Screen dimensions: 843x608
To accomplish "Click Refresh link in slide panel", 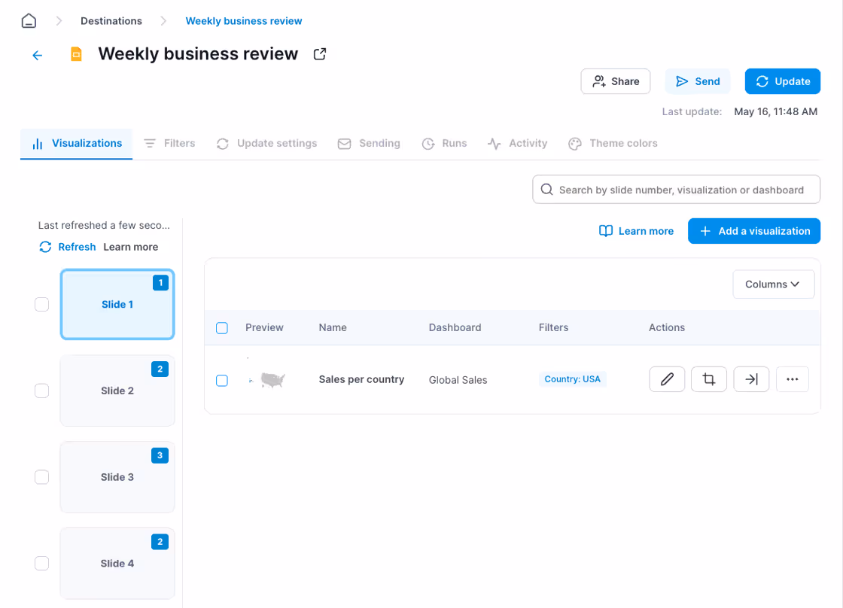I will click(77, 247).
